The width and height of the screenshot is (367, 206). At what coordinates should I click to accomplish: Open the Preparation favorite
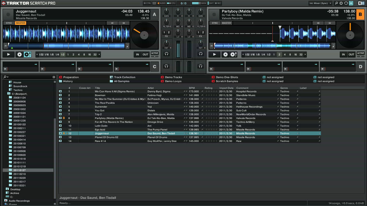click(71, 77)
